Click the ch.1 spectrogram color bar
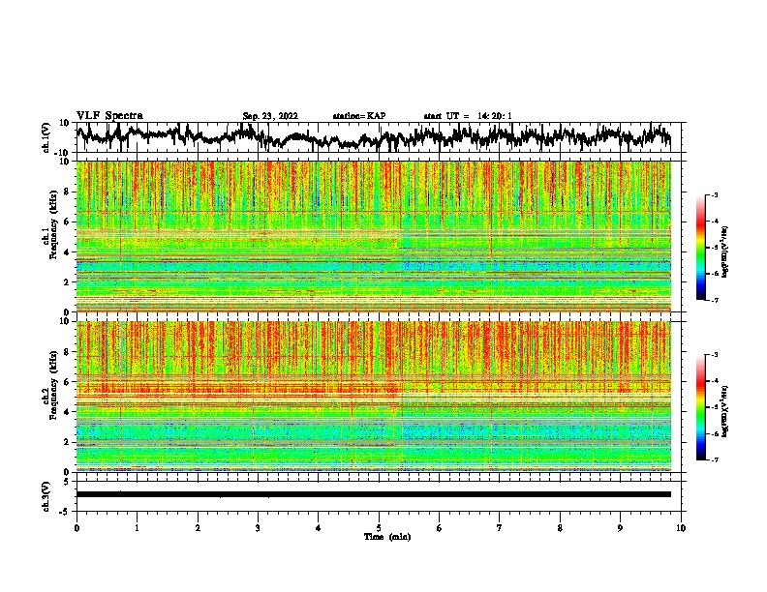 coord(700,248)
